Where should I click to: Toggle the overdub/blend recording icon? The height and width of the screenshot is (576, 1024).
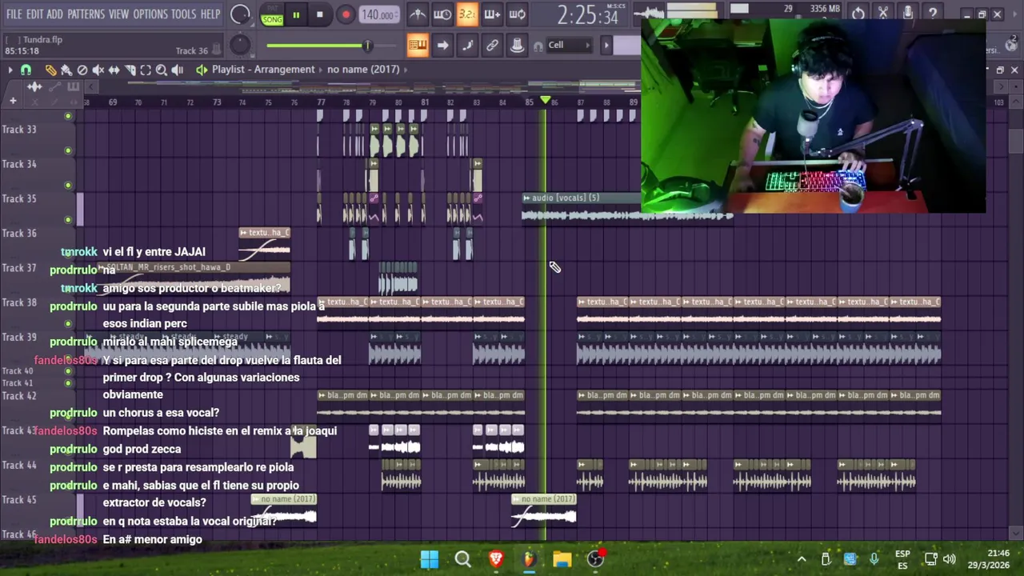point(492,14)
